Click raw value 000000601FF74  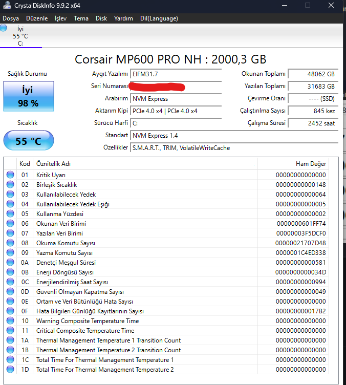(x=301, y=223)
